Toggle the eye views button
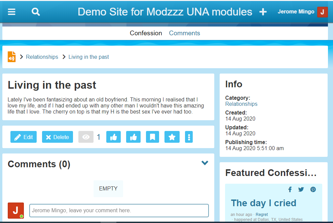The width and height of the screenshot is (333, 223). 86,137
